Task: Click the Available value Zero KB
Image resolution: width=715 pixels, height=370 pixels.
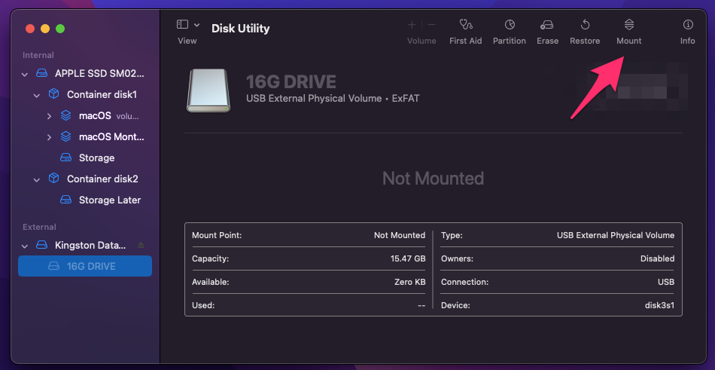Action: [410, 282]
